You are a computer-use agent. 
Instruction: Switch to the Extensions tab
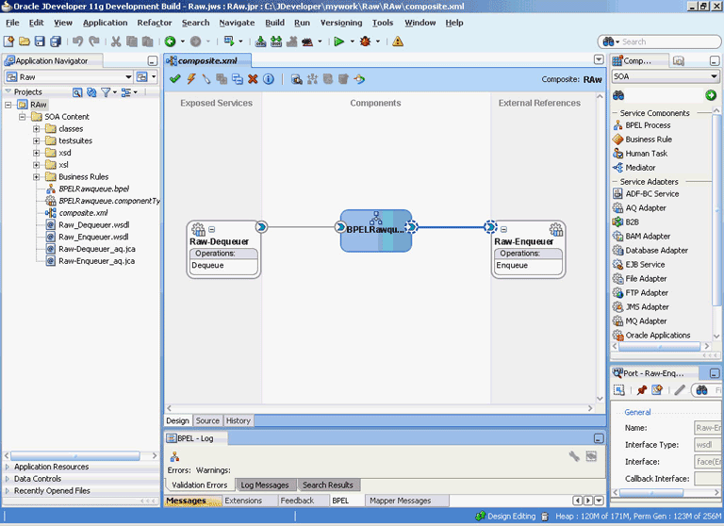coord(243,501)
